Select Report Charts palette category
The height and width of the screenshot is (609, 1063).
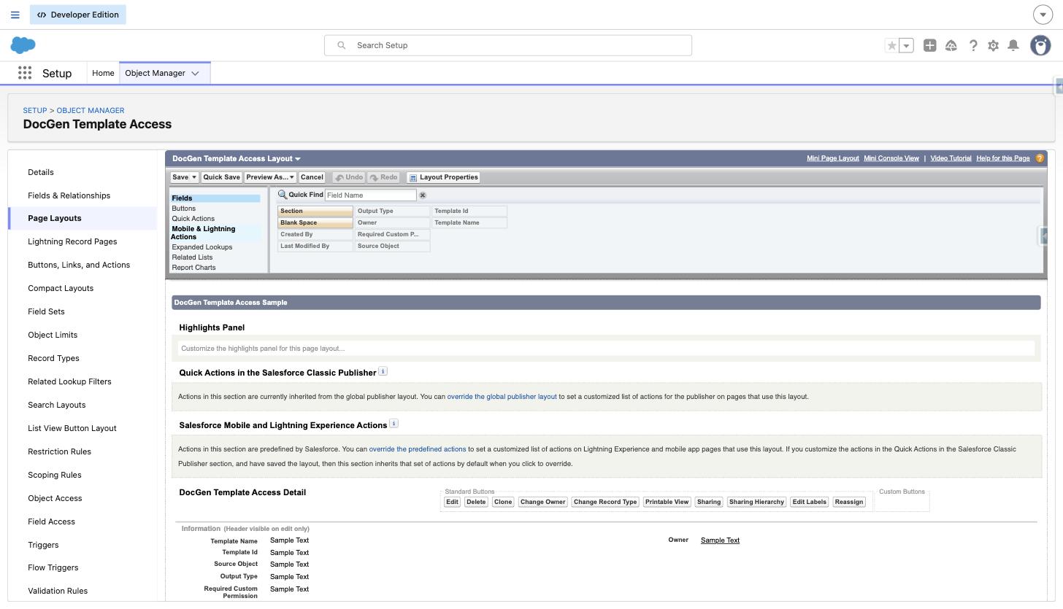[193, 268]
